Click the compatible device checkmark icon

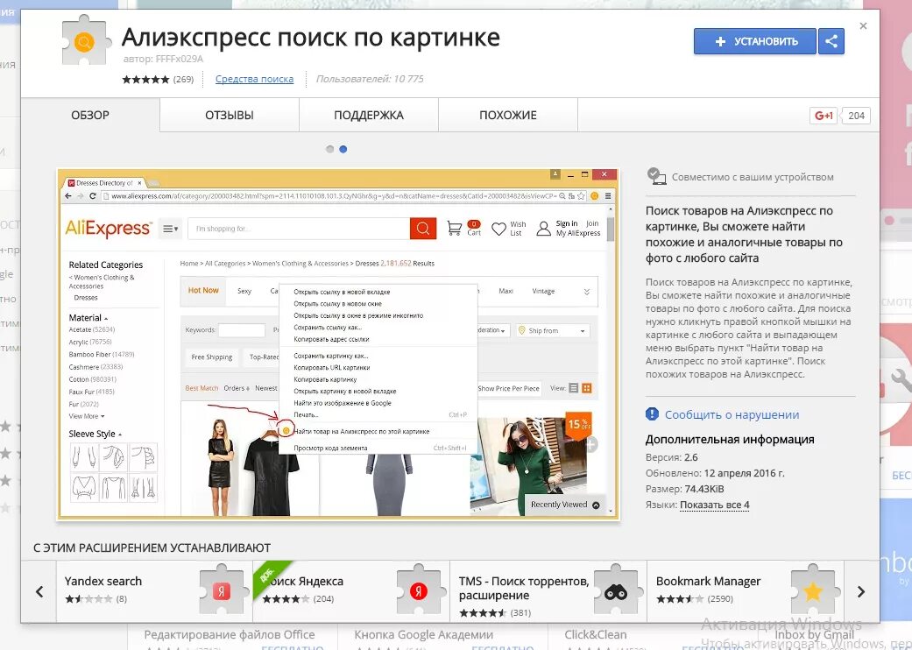(656, 176)
